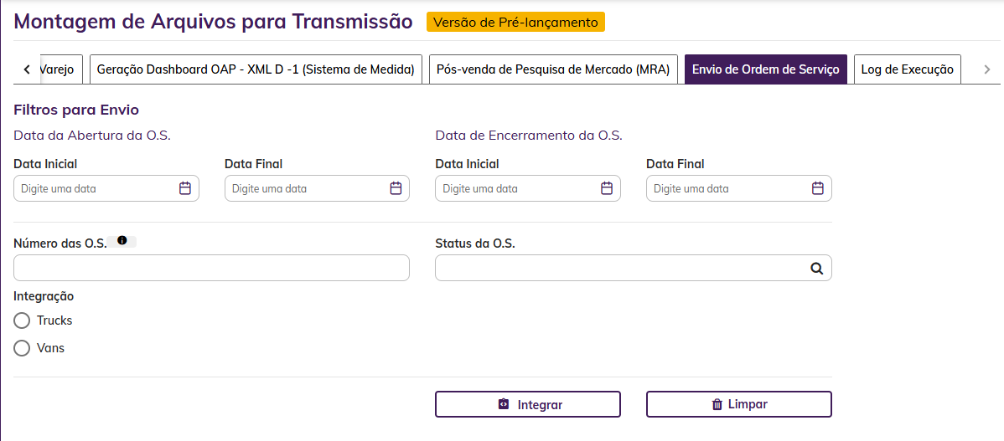Click the search magnifier in Status da O.S.
The image size is (1004, 441).
(x=816, y=269)
